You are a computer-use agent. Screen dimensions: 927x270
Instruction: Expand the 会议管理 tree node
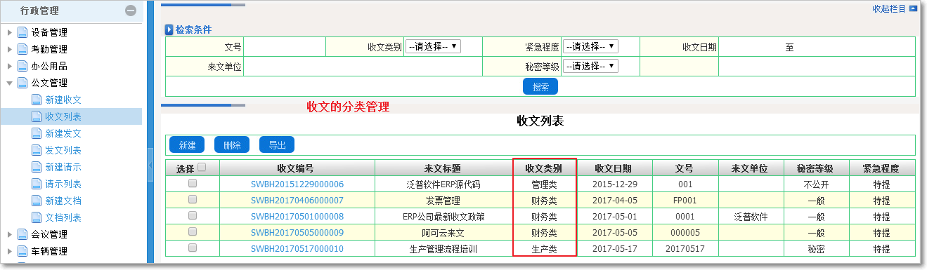click(10, 234)
